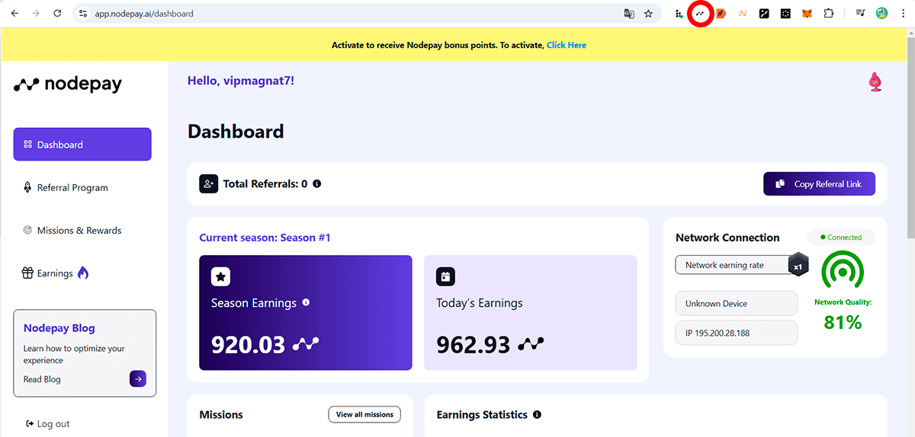Click the Network Connection heading
Screen dimensions: 915x437
click(x=727, y=238)
